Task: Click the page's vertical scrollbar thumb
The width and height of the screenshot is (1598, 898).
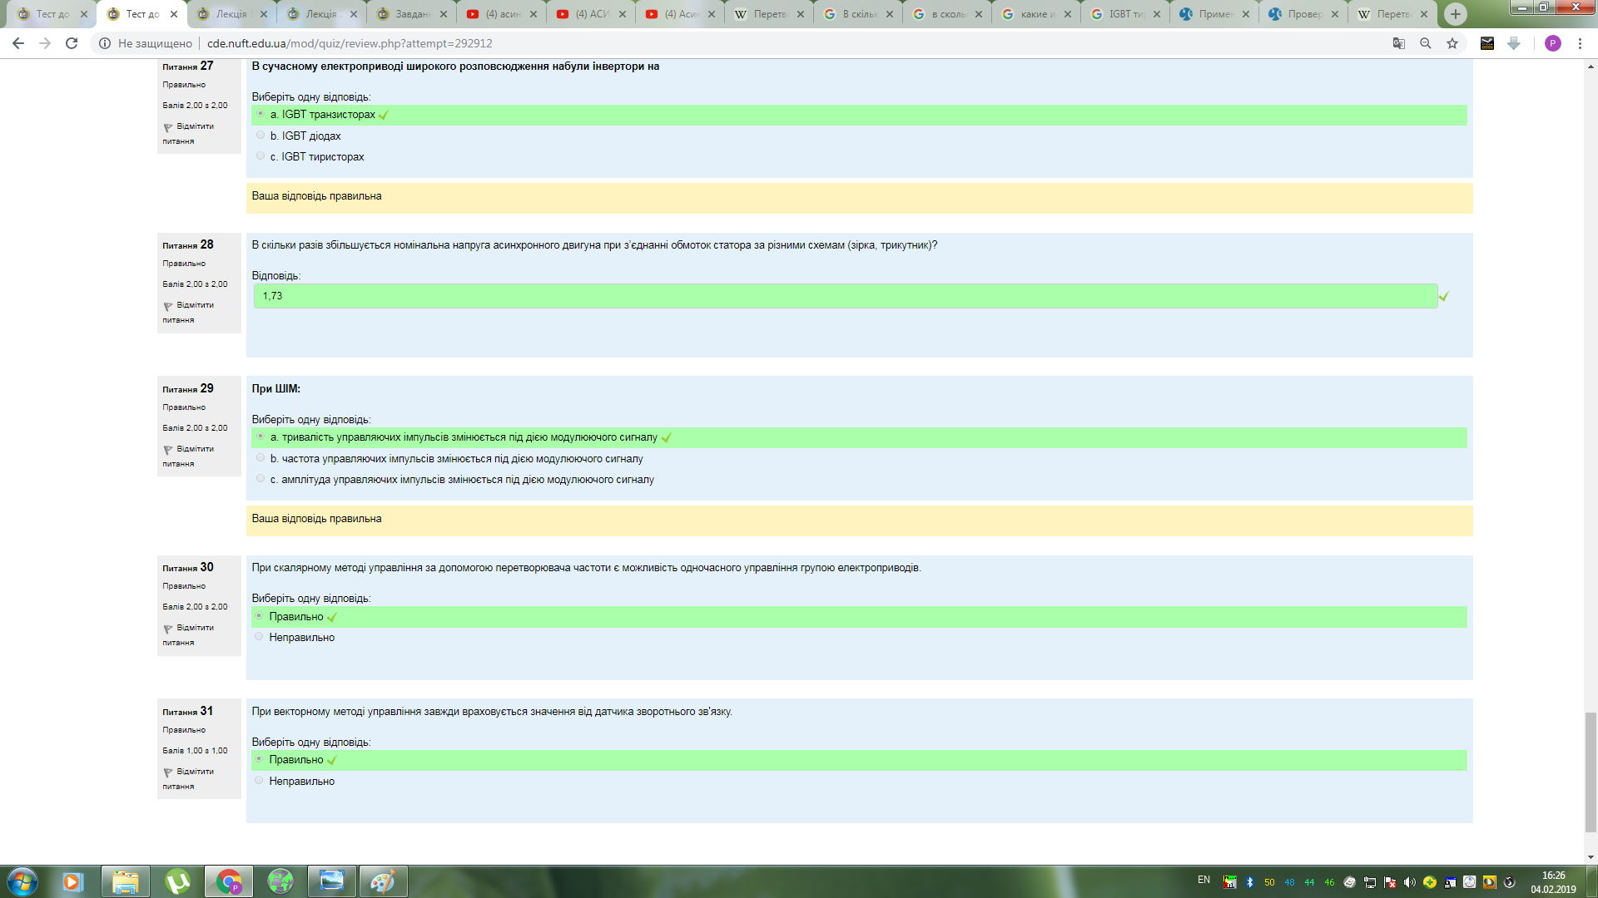Action: (x=1590, y=772)
